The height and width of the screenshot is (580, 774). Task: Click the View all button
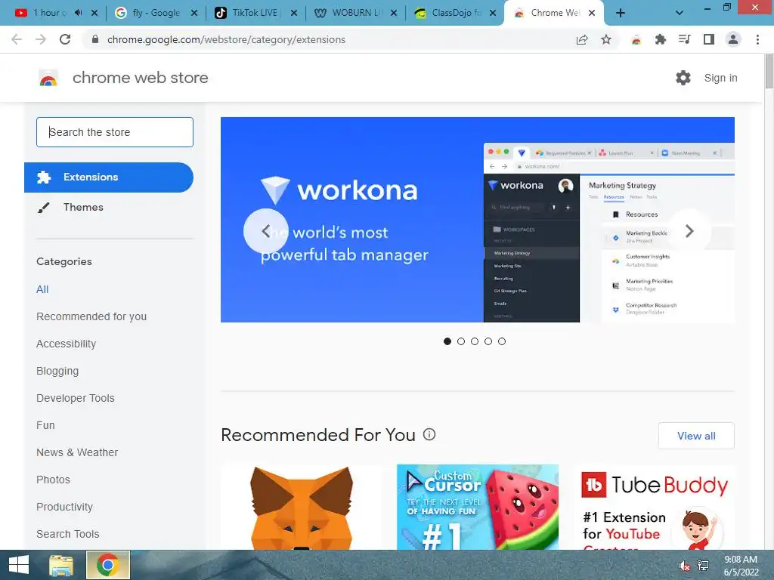point(696,436)
